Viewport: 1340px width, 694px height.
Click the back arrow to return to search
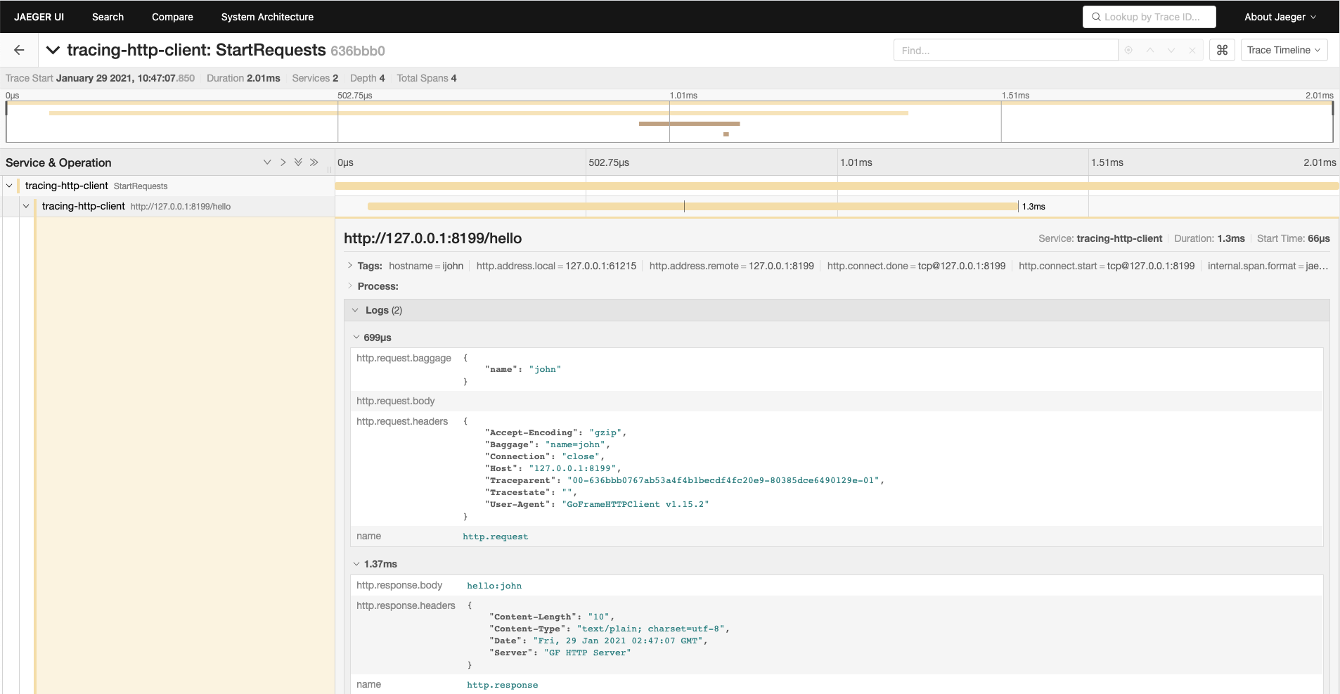pos(19,50)
